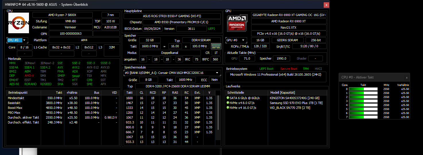
Task: Click the Schnittstelle column header
Action: coord(247,93)
